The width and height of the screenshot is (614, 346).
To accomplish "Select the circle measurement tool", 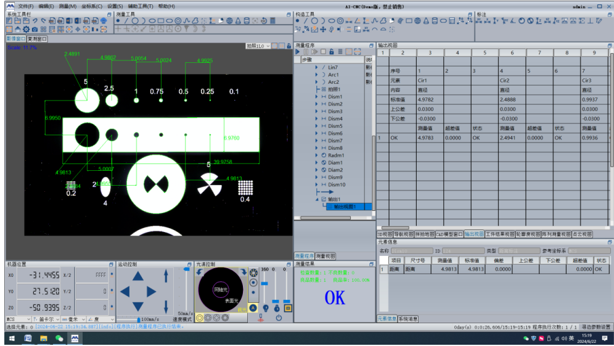I will point(134,20).
